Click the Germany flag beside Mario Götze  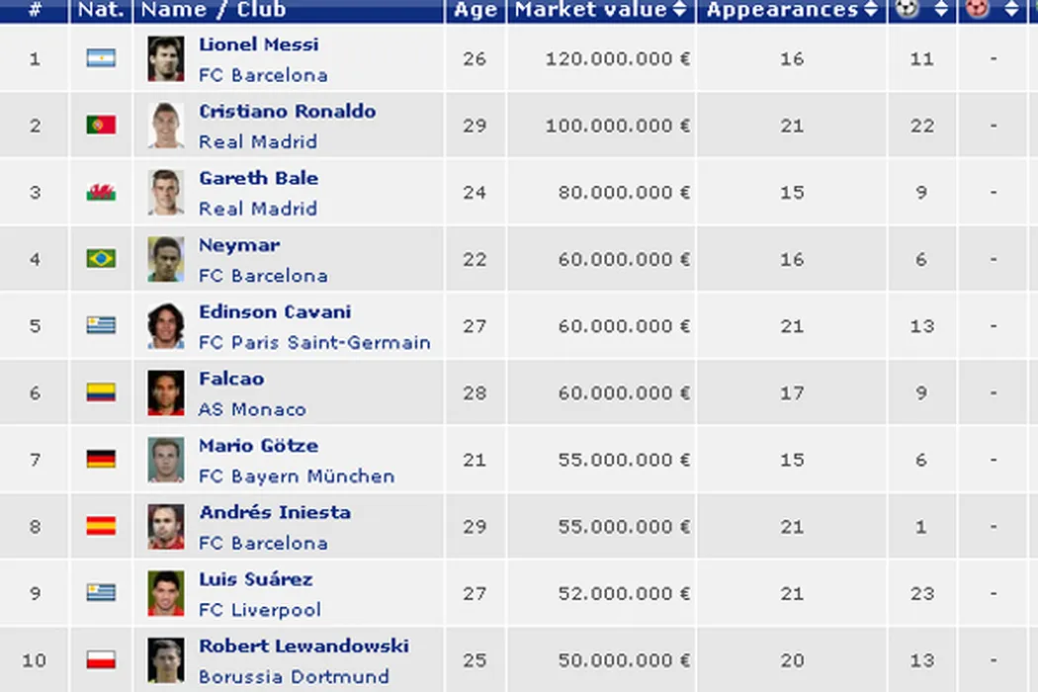tap(101, 459)
